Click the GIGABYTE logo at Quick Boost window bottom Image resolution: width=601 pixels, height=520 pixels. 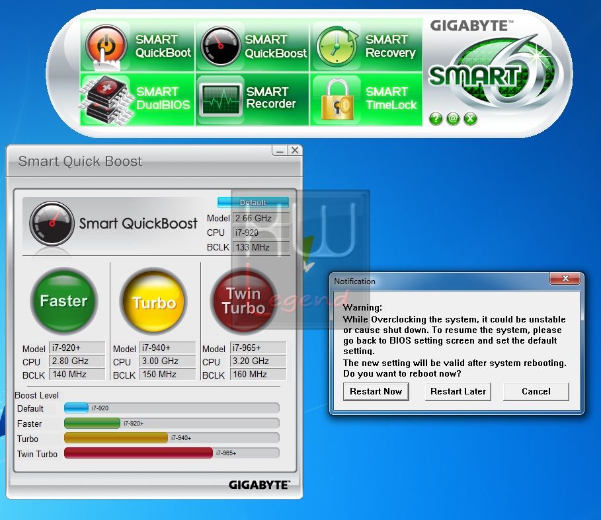259,485
